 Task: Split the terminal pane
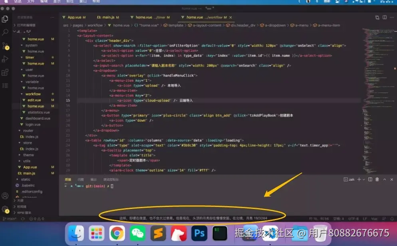click(370, 179)
